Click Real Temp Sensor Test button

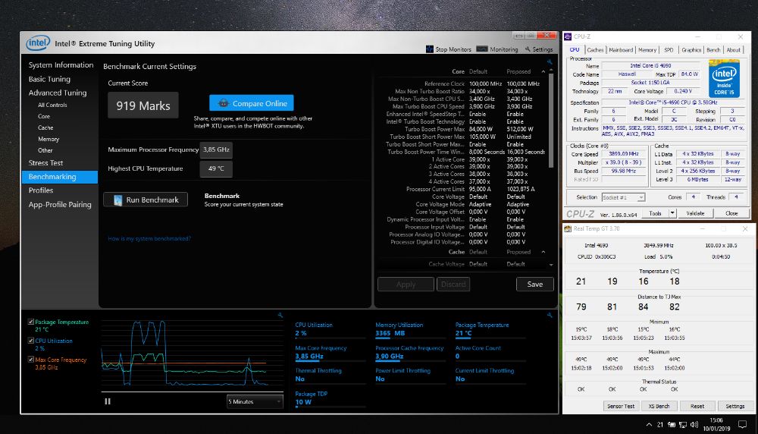621,406
